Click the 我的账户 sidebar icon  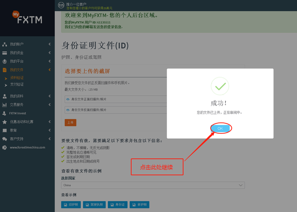point(4,45)
